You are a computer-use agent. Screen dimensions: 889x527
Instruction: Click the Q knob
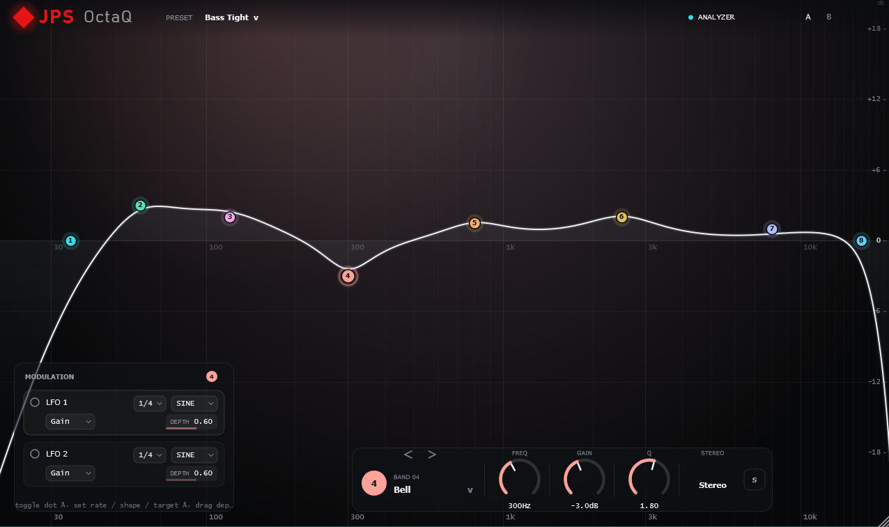coord(649,479)
